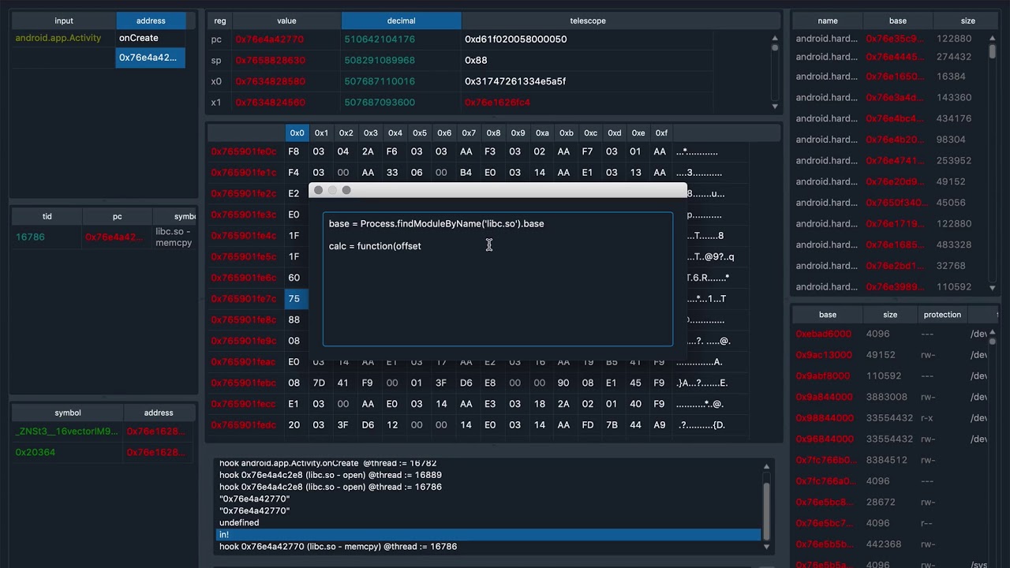This screenshot has height=568, width=1010.
Task: Select memory range base 0xebad6000
Action: [823, 334]
